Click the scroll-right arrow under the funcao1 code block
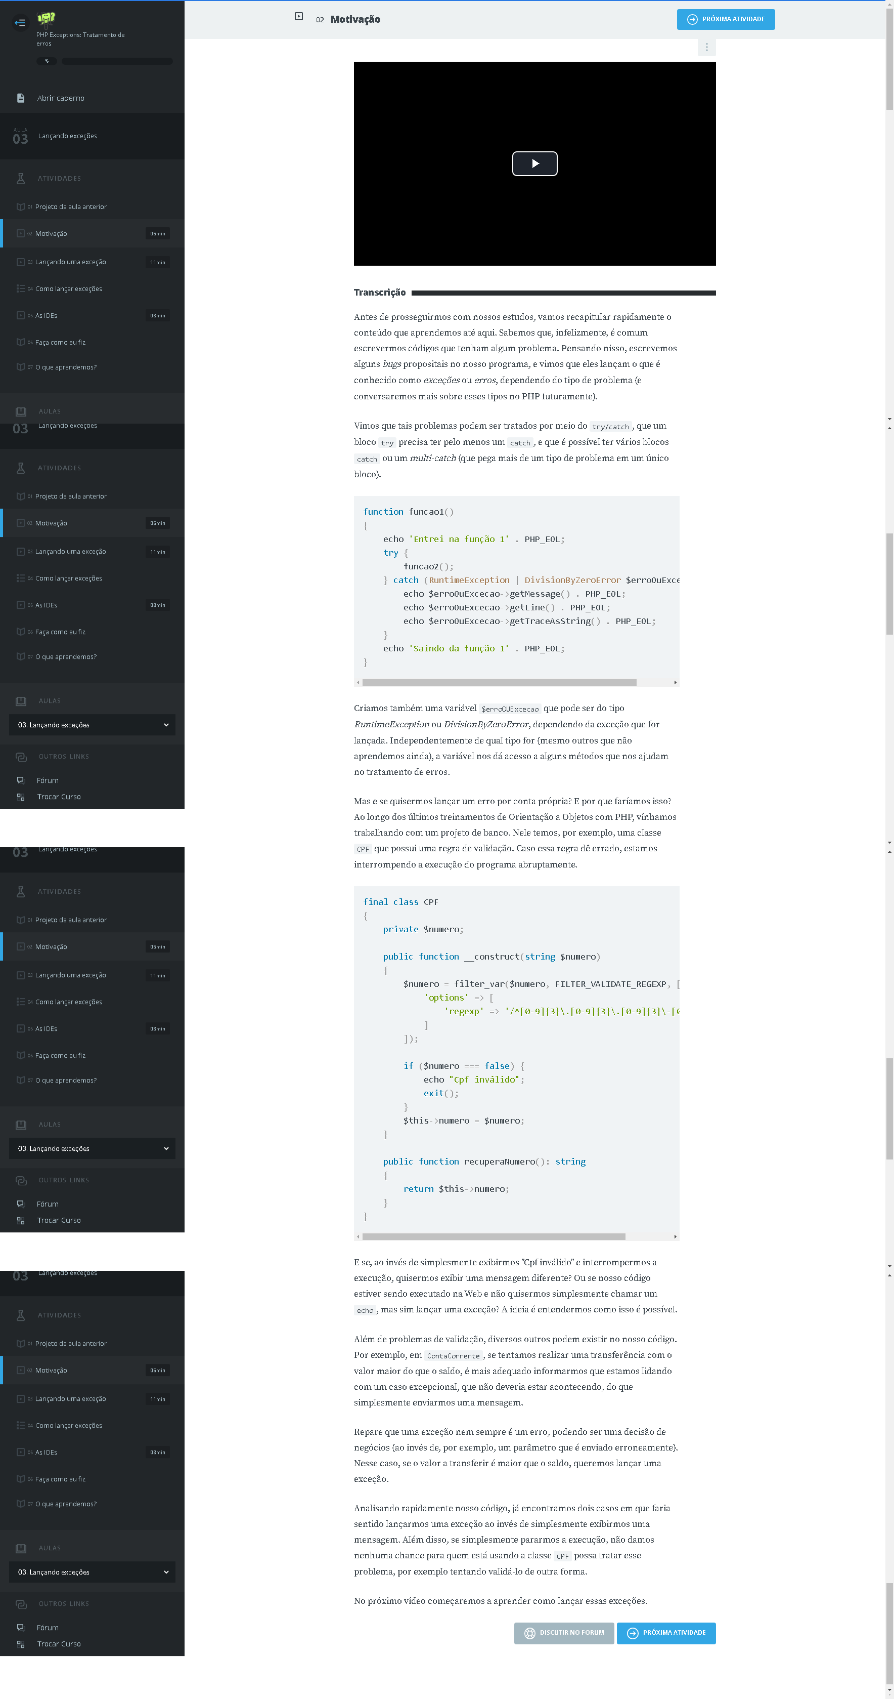The width and height of the screenshot is (894, 1699). 675,683
